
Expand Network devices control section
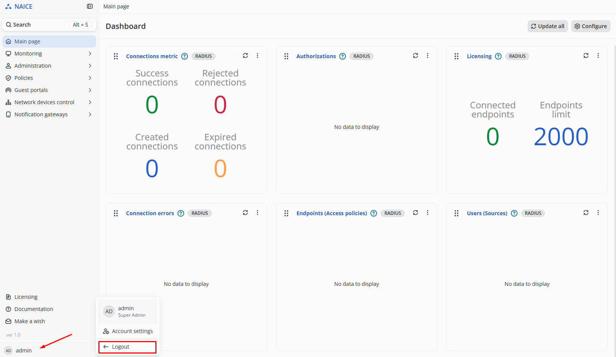point(49,102)
